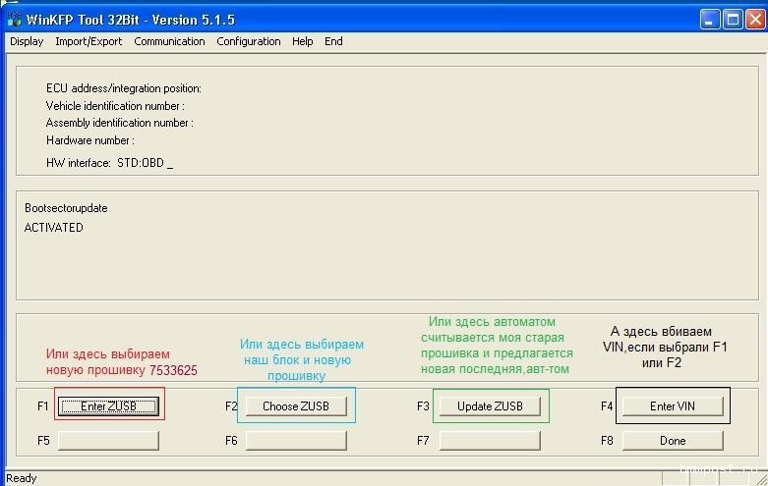Select the End menu item
Viewport: 768px width, 486px height.
[x=333, y=41]
